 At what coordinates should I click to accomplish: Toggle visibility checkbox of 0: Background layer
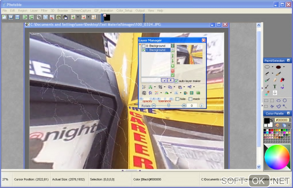point(144,46)
